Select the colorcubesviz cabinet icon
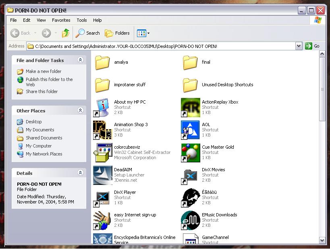 [102, 152]
